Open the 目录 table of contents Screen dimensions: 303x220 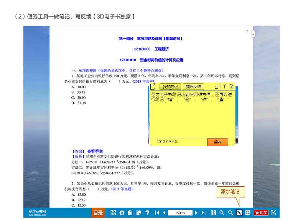[x=98, y=213]
